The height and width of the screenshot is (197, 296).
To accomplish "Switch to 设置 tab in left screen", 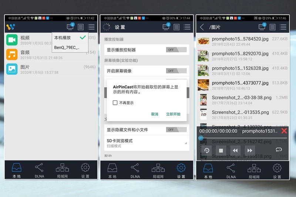I will click(x=85, y=170).
